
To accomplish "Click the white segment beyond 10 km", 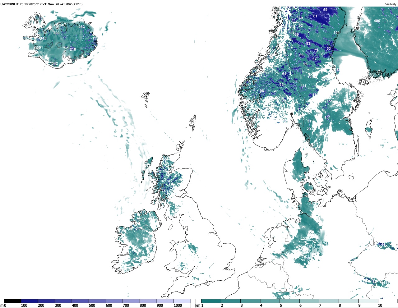I will (387, 301).
